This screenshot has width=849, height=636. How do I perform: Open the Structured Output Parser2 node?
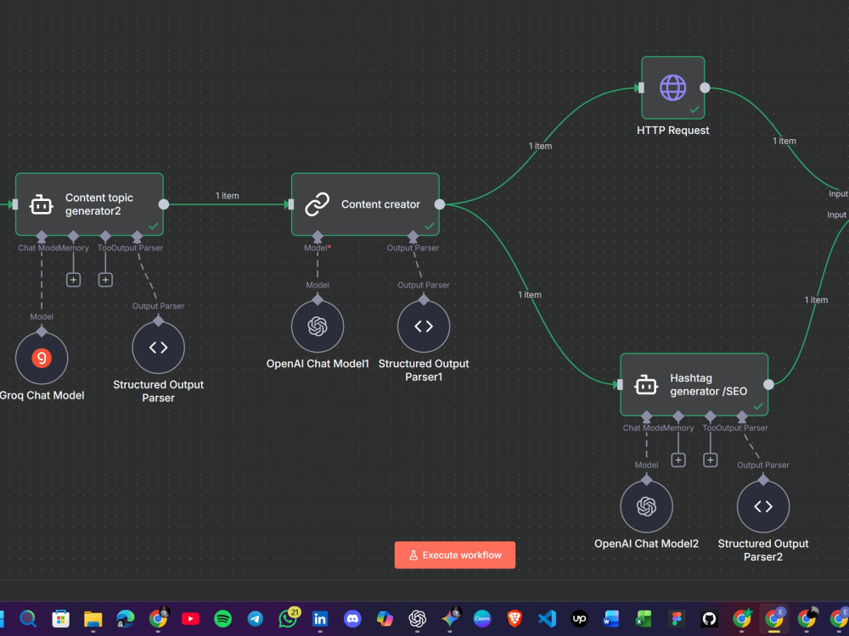click(763, 506)
